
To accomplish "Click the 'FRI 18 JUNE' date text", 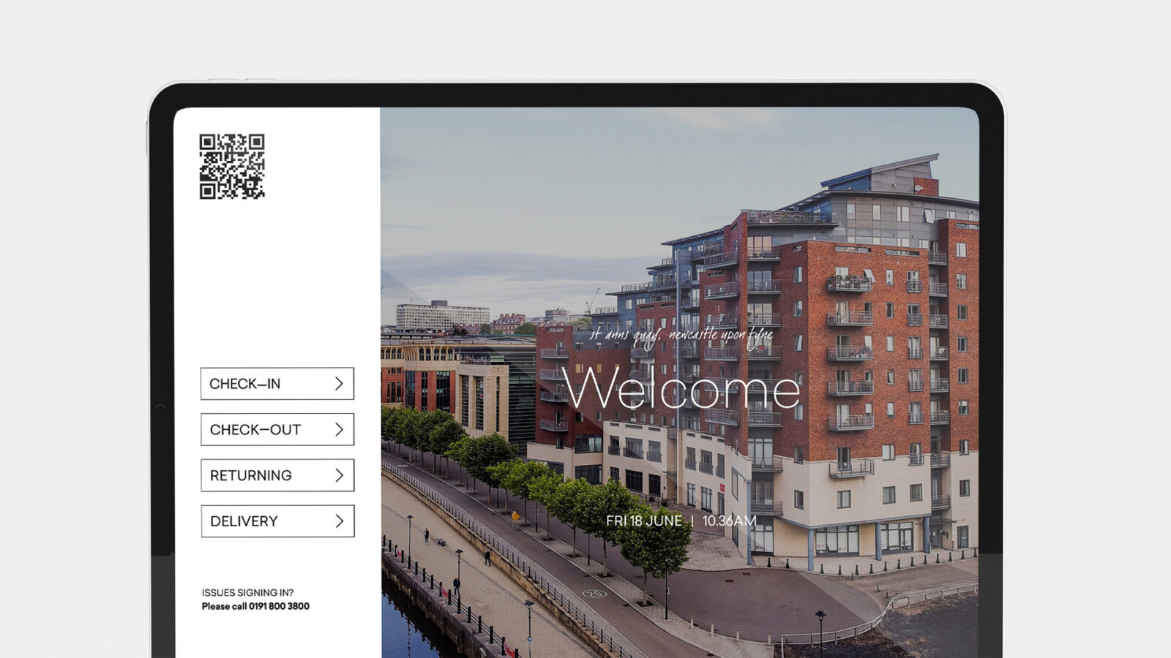I will 644,521.
